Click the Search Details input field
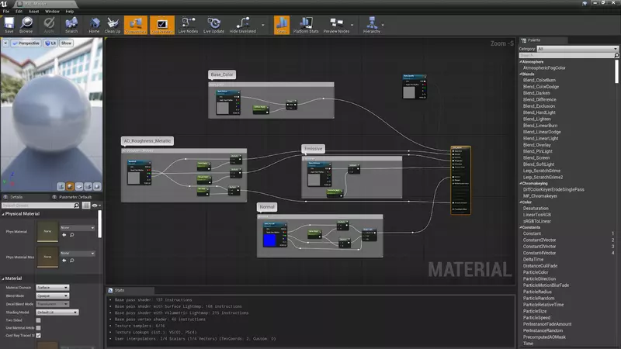The width and height of the screenshot is (621, 349). click(40, 206)
